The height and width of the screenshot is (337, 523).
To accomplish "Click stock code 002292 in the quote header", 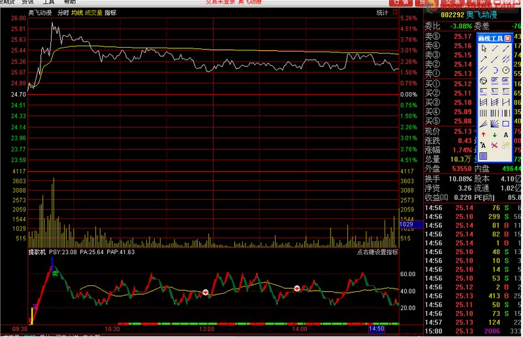I will coord(452,15).
